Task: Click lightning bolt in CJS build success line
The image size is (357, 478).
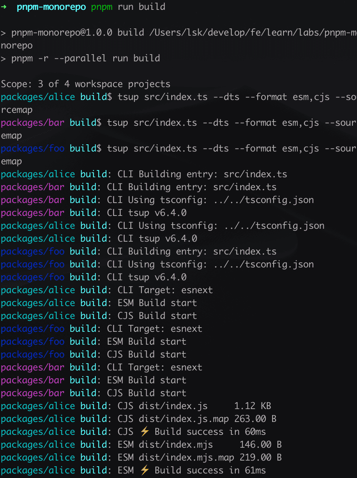Action: click(145, 432)
